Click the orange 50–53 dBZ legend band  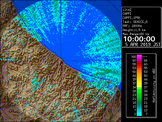click(x=139, y=72)
